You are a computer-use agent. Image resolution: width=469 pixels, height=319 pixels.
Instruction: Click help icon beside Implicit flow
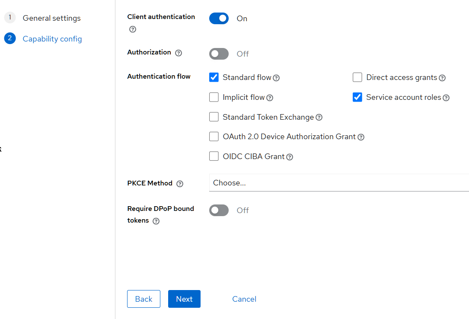(x=270, y=98)
